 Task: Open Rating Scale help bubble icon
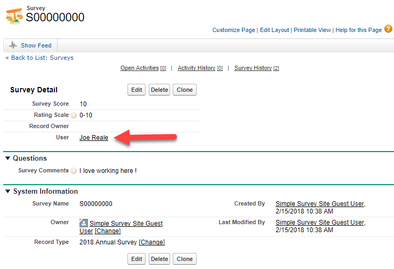(74, 115)
